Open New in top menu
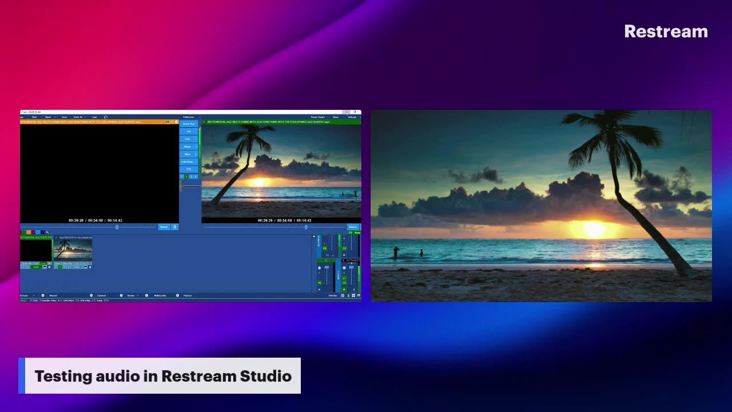This screenshot has width=732, height=412. (34, 117)
